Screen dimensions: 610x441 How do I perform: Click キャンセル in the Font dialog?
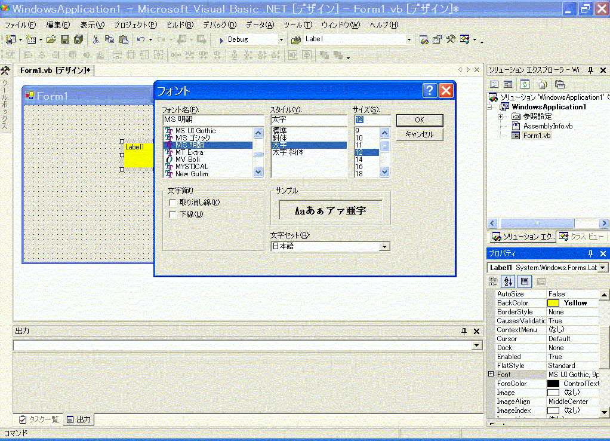click(x=420, y=134)
